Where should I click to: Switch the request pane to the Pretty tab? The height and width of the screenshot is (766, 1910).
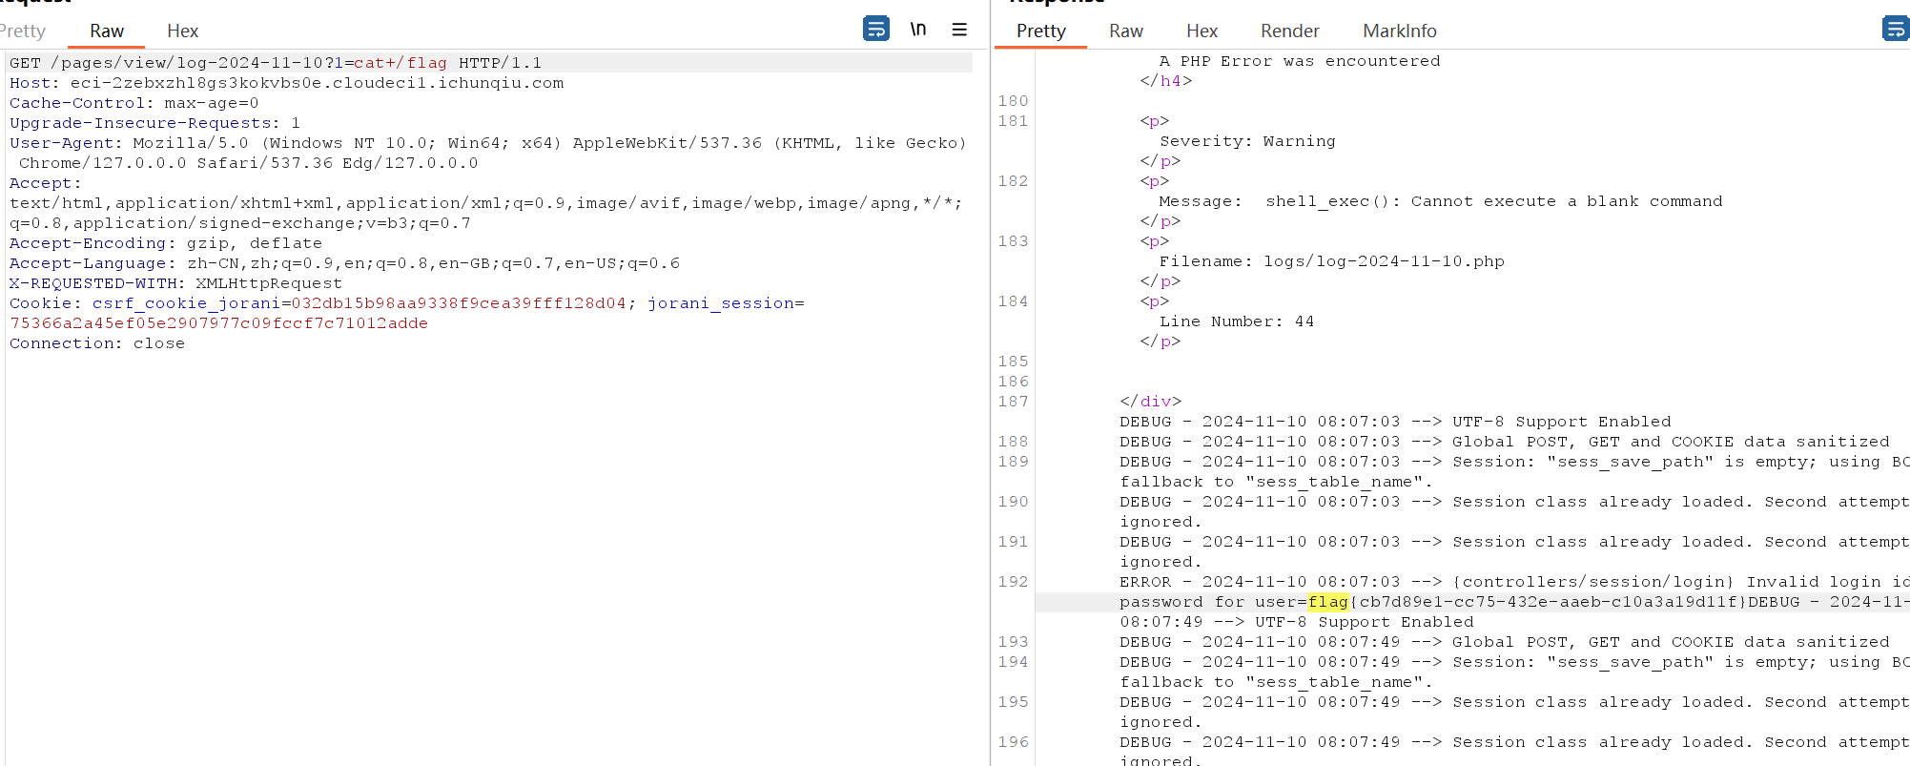click(23, 31)
